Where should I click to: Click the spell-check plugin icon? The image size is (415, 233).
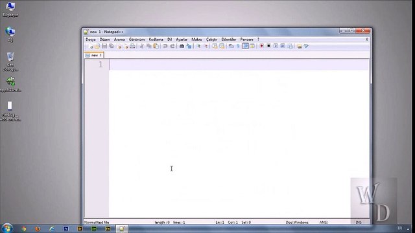click(x=306, y=46)
